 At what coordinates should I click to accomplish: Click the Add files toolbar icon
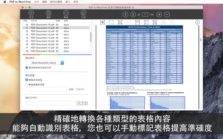(31, 13)
